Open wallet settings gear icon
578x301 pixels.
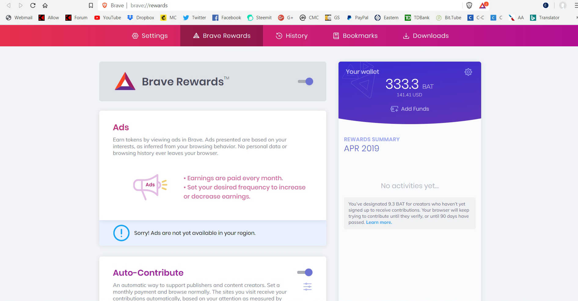point(468,72)
